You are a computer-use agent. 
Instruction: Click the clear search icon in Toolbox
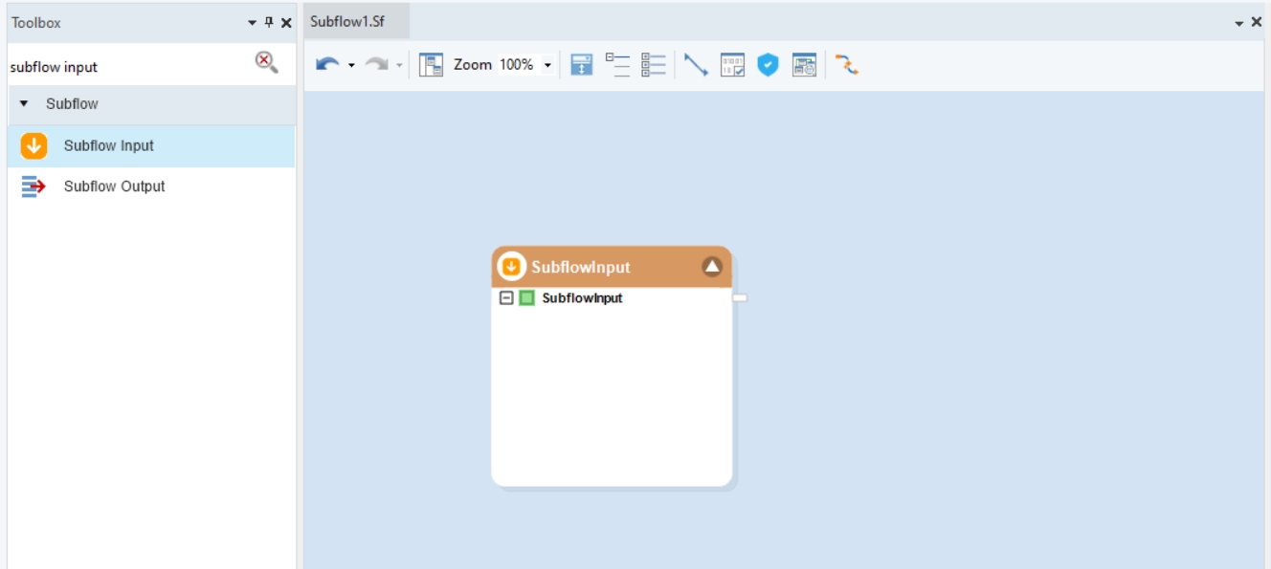pos(266,63)
